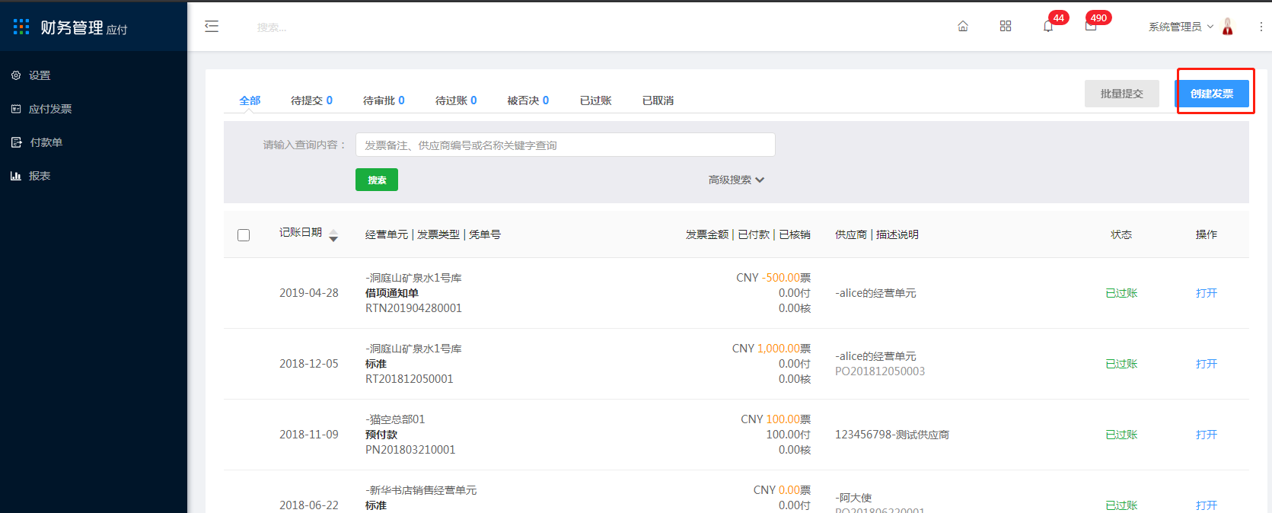The height and width of the screenshot is (513, 1272).
Task: Open 设置 in the sidebar
Action: click(x=40, y=75)
